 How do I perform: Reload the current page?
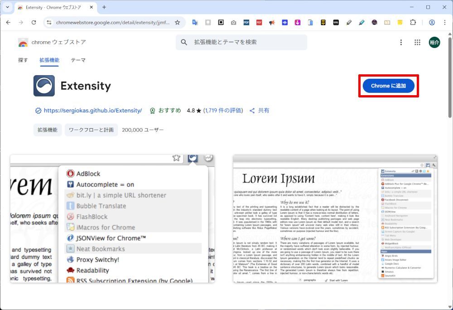(34, 23)
